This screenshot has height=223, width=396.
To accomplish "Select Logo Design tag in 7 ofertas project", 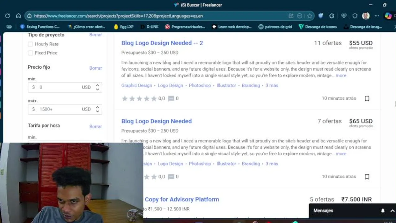I will 170,164.
